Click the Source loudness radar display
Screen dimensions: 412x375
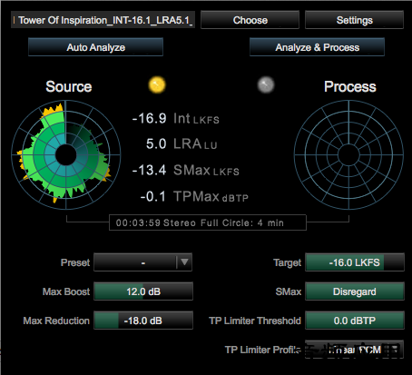coord(66,155)
